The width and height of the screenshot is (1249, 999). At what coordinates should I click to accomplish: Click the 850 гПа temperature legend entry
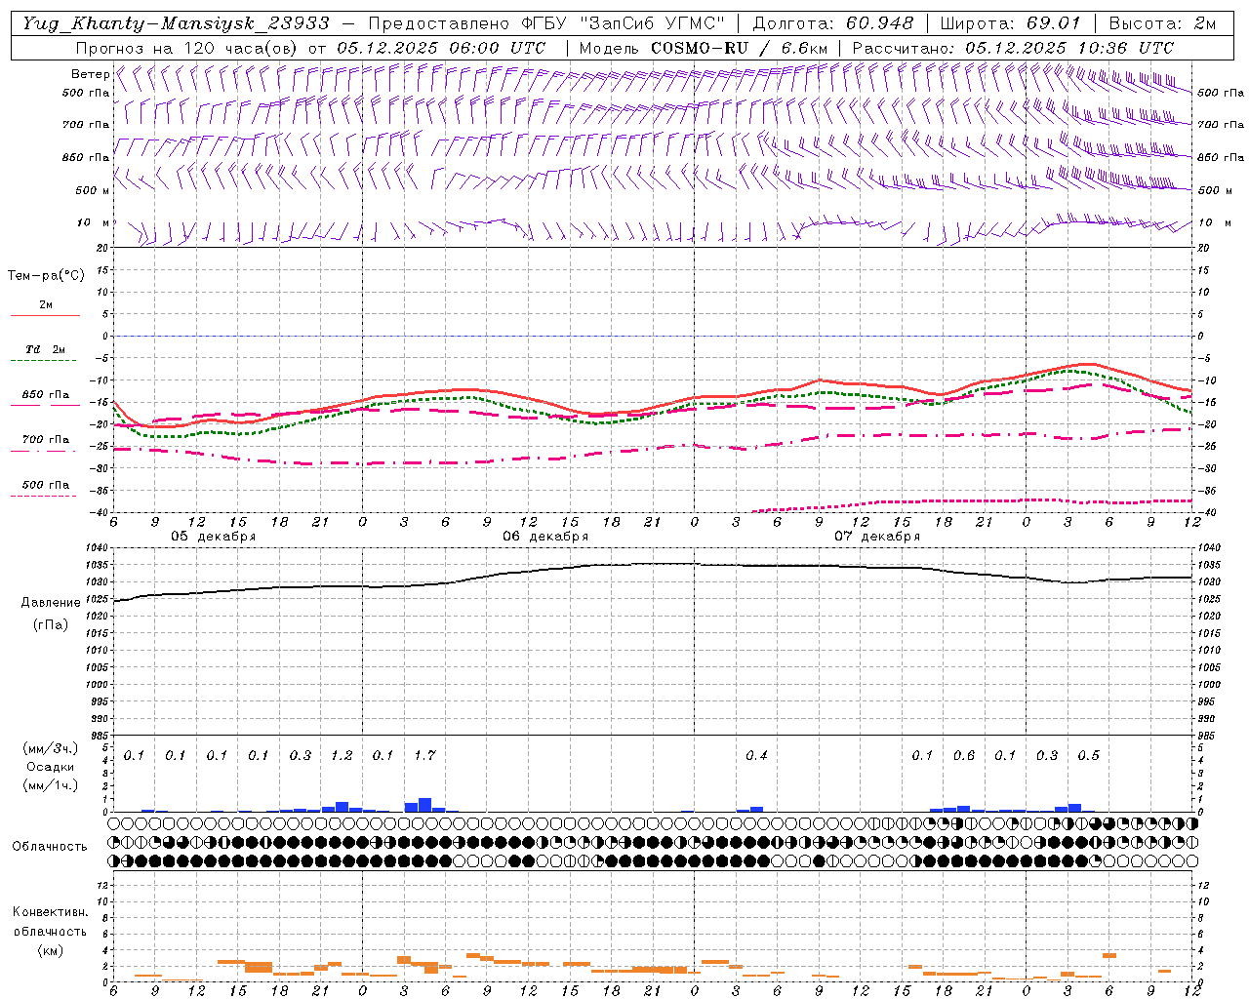(x=45, y=395)
